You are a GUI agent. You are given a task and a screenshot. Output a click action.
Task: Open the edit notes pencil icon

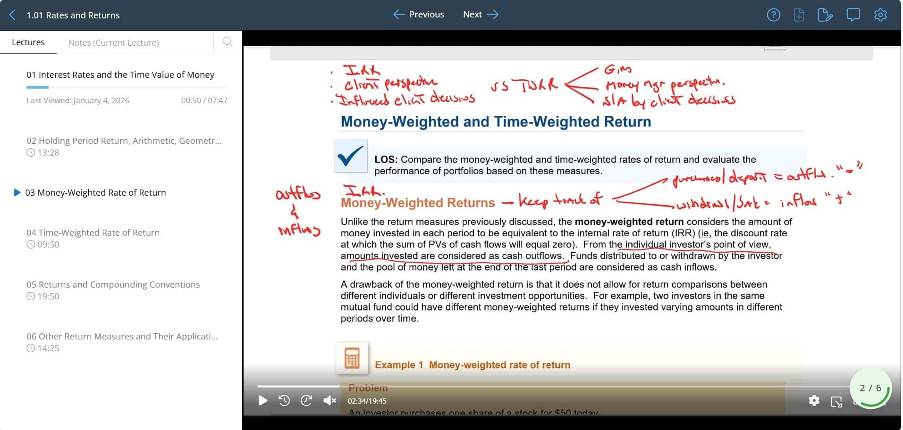[825, 15]
